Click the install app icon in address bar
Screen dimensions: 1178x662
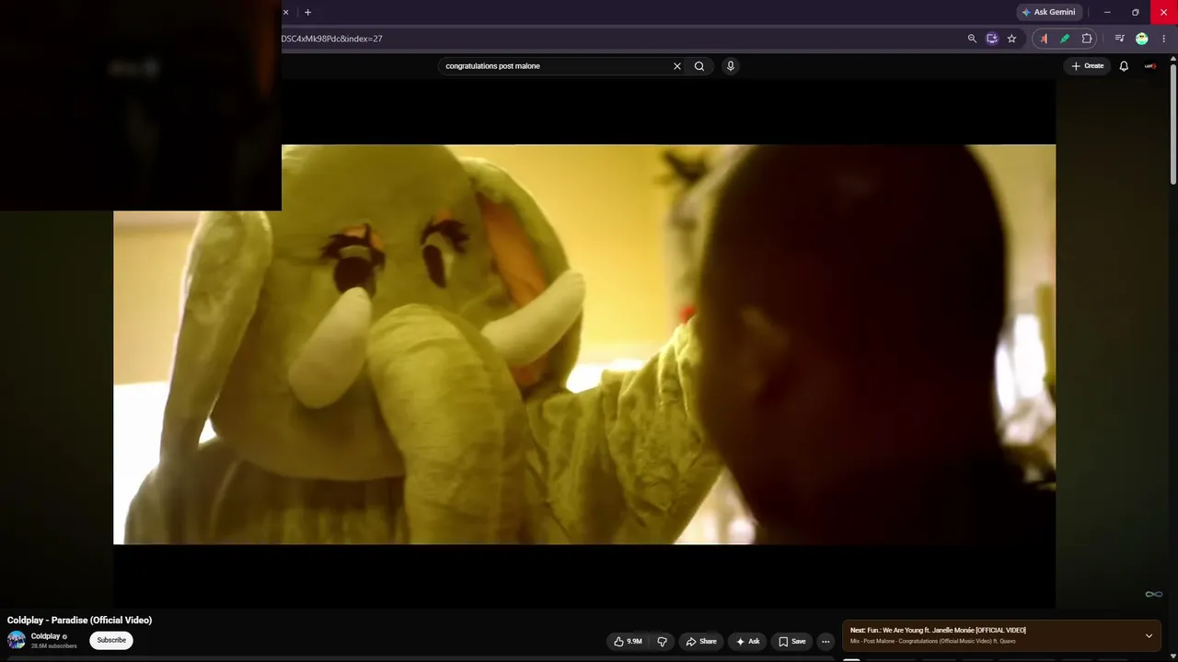992,39
